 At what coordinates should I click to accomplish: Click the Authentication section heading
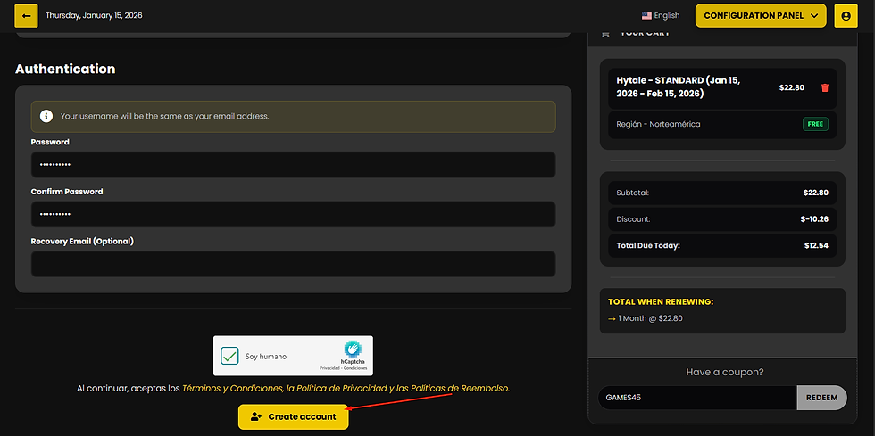(65, 69)
